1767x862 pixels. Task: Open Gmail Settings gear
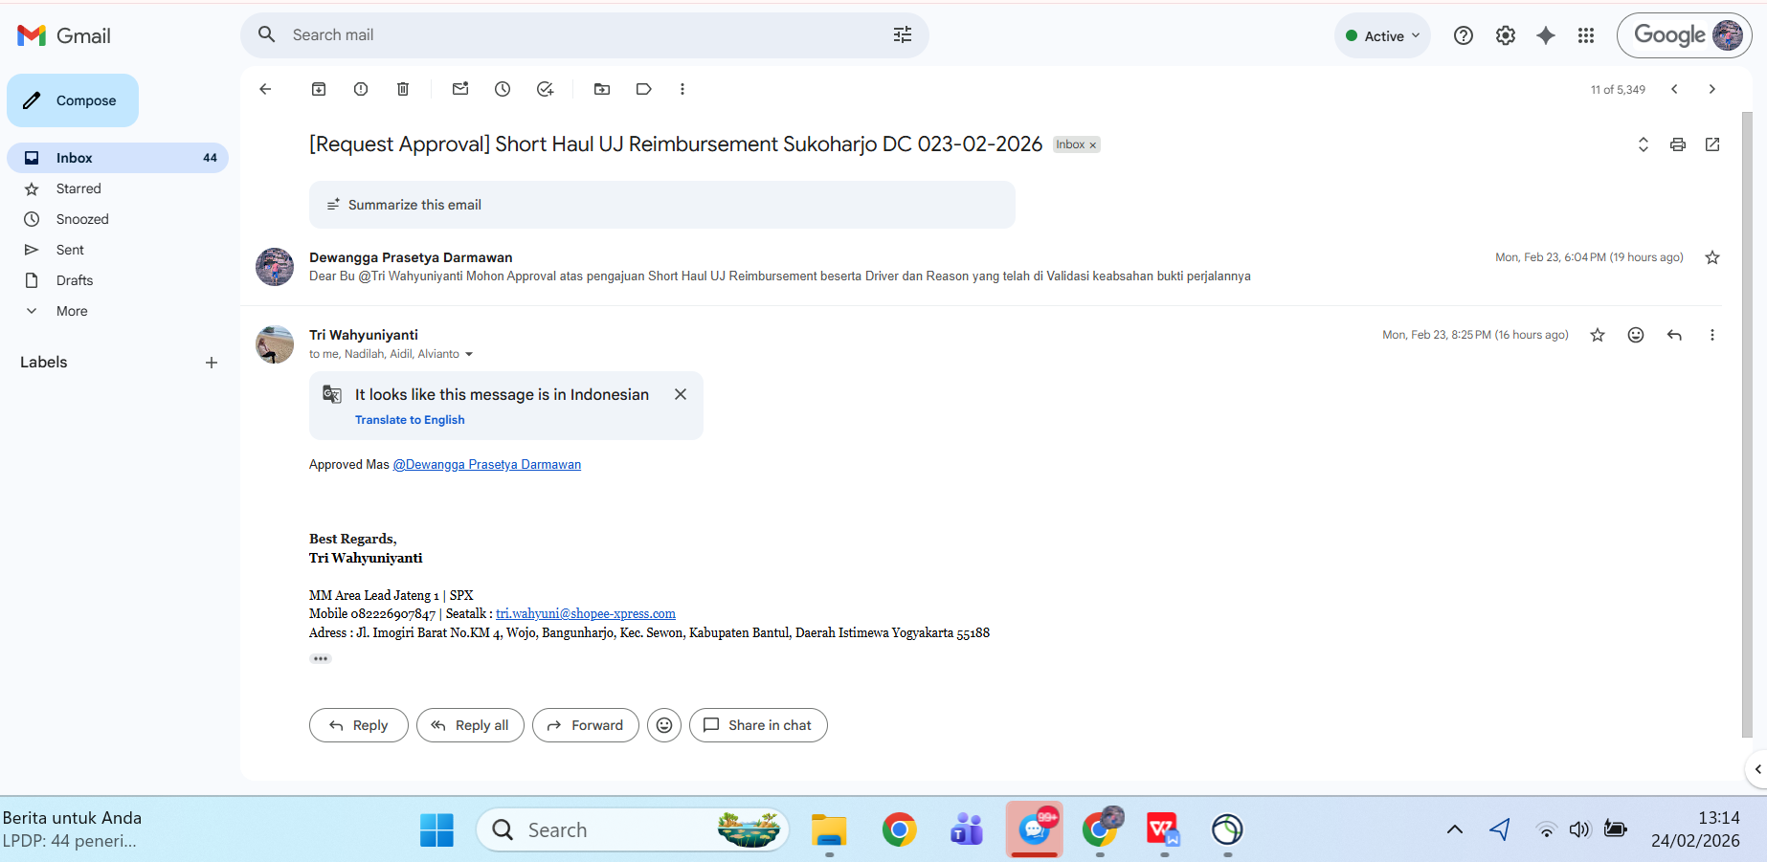point(1506,35)
